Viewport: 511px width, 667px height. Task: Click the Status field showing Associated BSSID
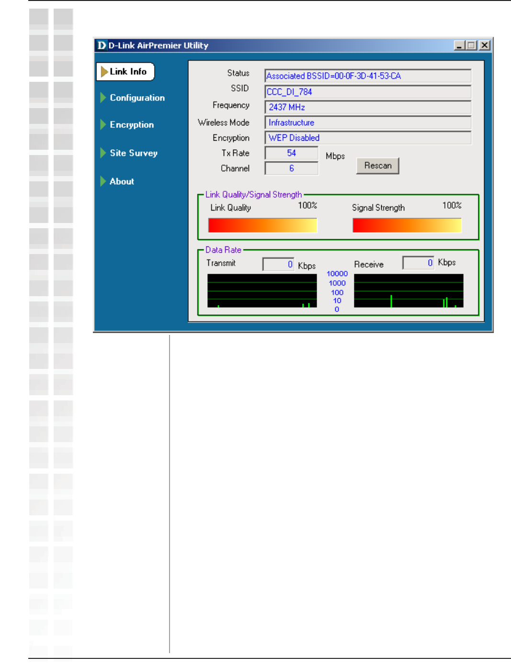coord(368,76)
